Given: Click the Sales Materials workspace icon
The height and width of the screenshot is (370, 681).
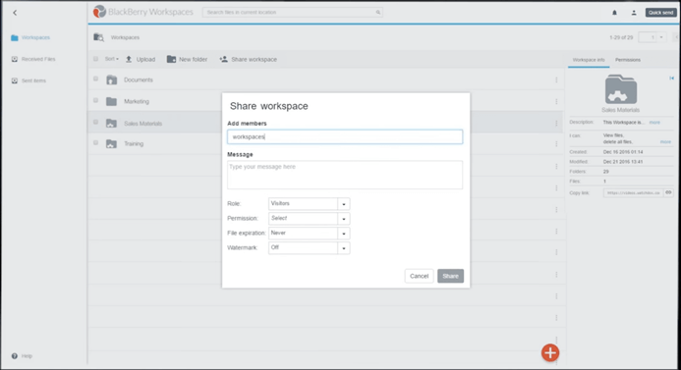Looking at the screenshot, I should (x=112, y=124).
